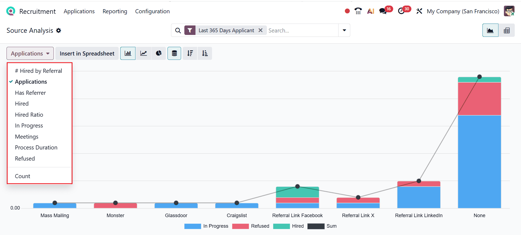
Task: Click the 'None' axis label
Action: pyautogui.click(x=479, y=216)
